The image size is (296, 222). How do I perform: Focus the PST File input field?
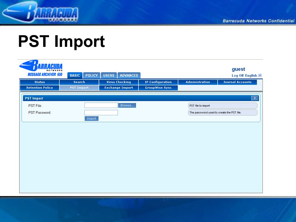(101, 105)
